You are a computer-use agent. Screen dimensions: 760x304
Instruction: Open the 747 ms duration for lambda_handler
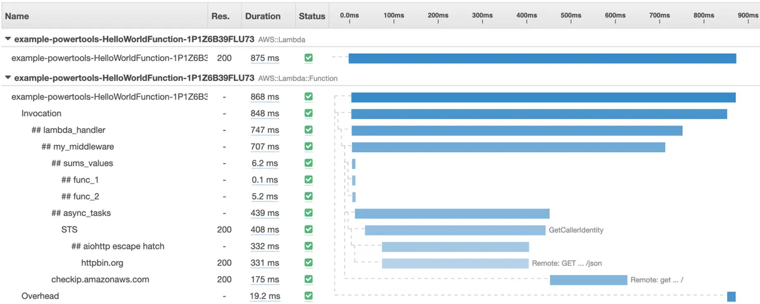[x=264, y=130]
